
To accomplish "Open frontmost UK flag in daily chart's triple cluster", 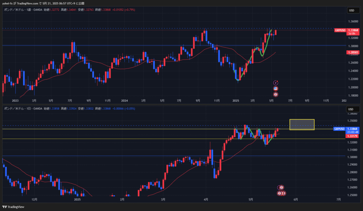I will coord(280,193).
